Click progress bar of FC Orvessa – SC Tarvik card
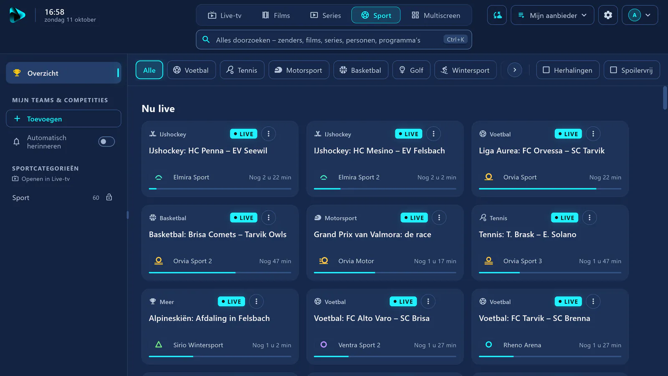This screenshot has width=668, height=376. pyautogui.click(x=550, y=189)
